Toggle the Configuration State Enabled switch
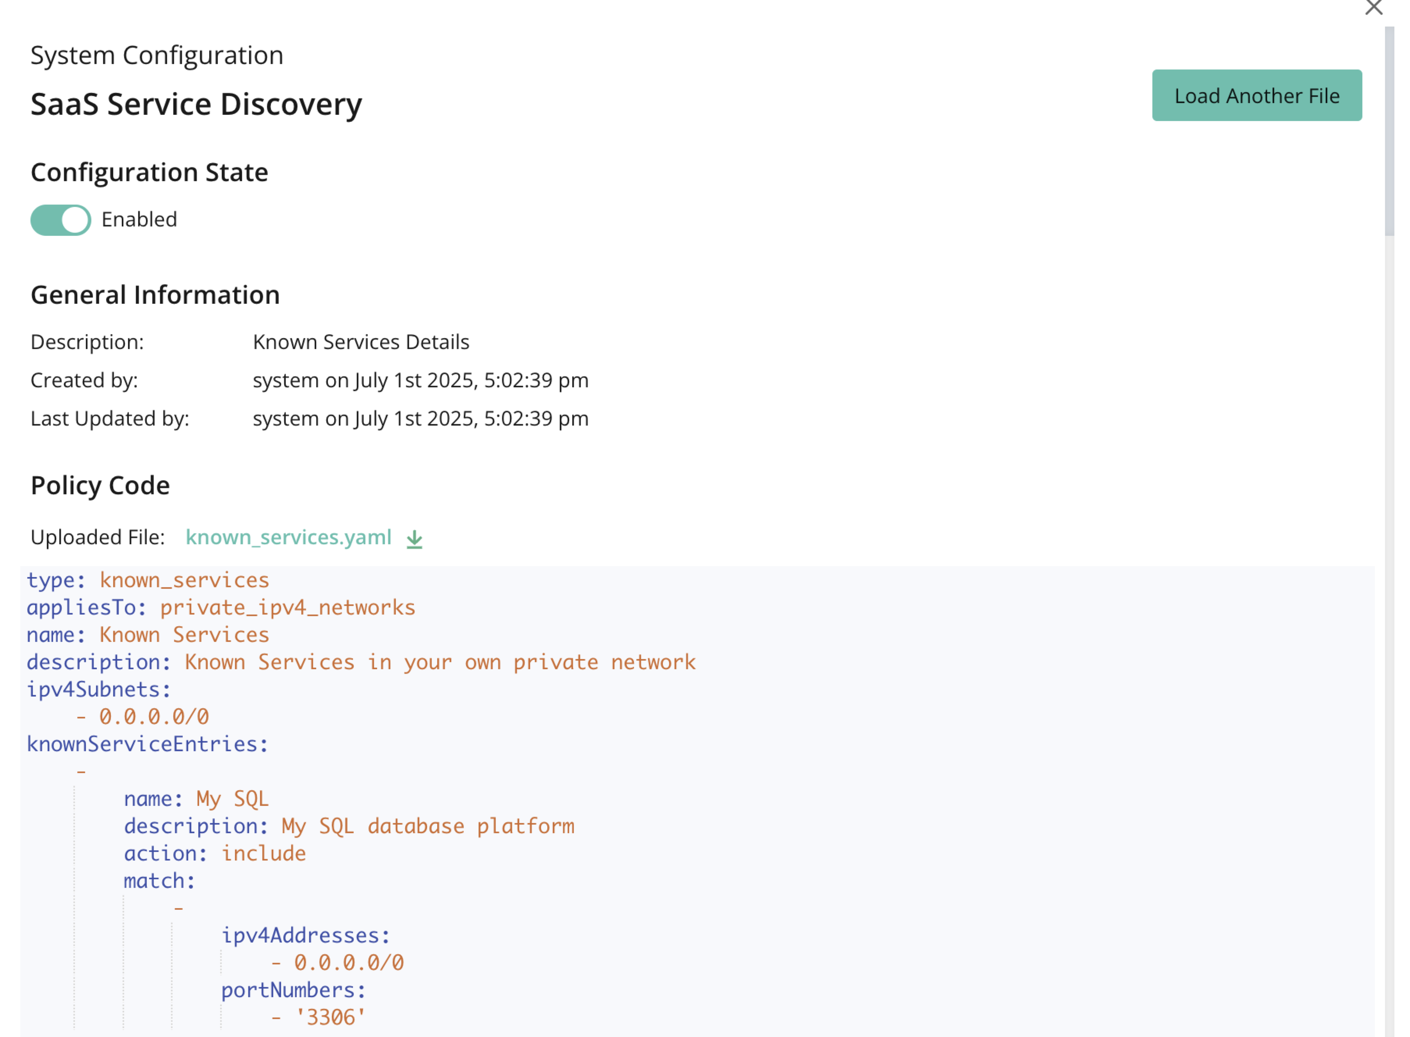 click(61, 220)
